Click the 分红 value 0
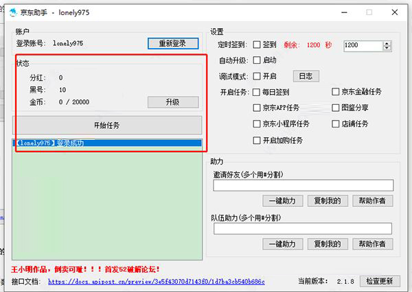Screen dimensions: 412x292 [x=60, y=78]
